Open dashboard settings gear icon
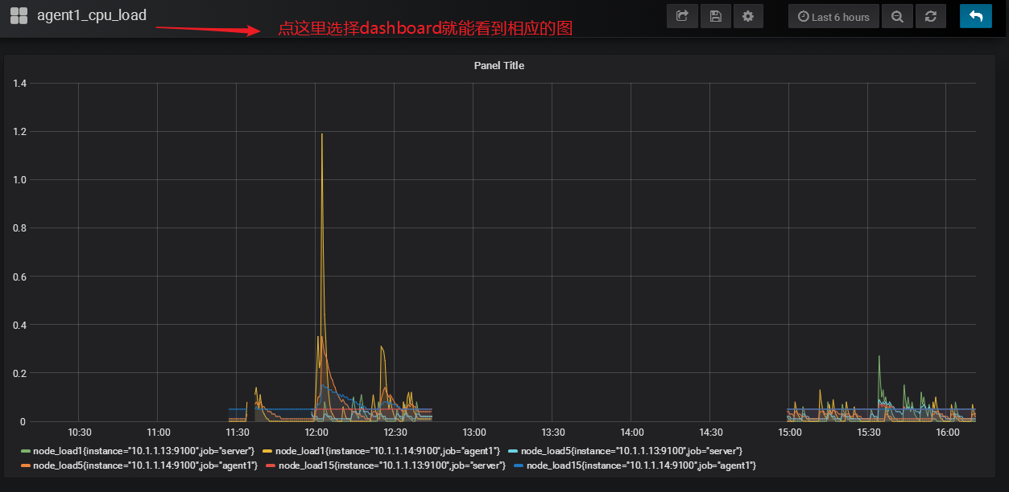Screen dimensions: 1009x492 click(x=748, y=16)
